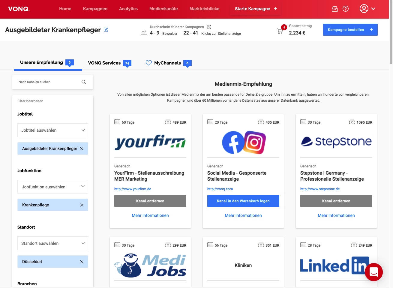Remove the Düsseldorf filter tag

coord(82,262)
